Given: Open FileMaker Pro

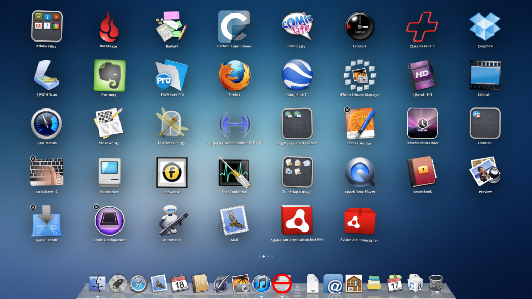Looking at the screenshot, I should click(x=172, y=76).
